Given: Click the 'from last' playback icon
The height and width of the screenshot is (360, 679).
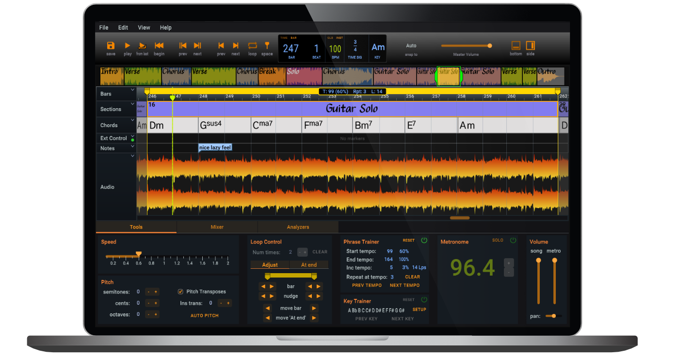Looking at the screenshot, I should click(x=142, y=46).
